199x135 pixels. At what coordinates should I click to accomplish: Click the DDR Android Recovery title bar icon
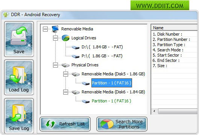pos(6,15)
